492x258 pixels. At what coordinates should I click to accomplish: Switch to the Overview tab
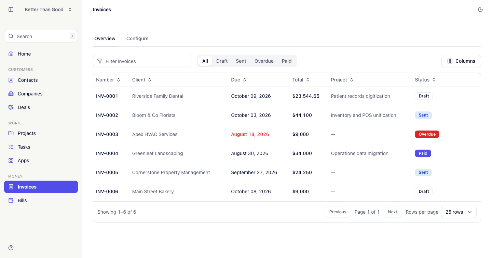[105, 39]
